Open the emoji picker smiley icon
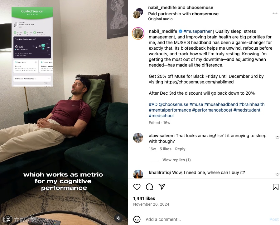The image size is (280, 225). [x=137, y=219]
